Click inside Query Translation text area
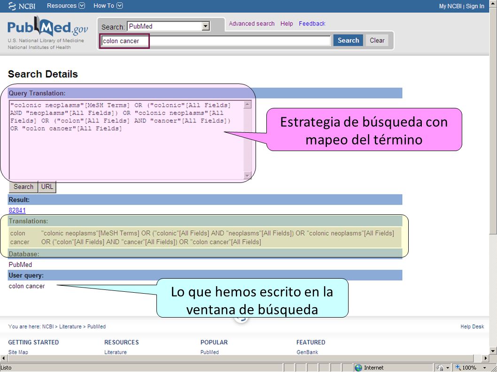This screenshot has width=497, height=372. [127, 140]
